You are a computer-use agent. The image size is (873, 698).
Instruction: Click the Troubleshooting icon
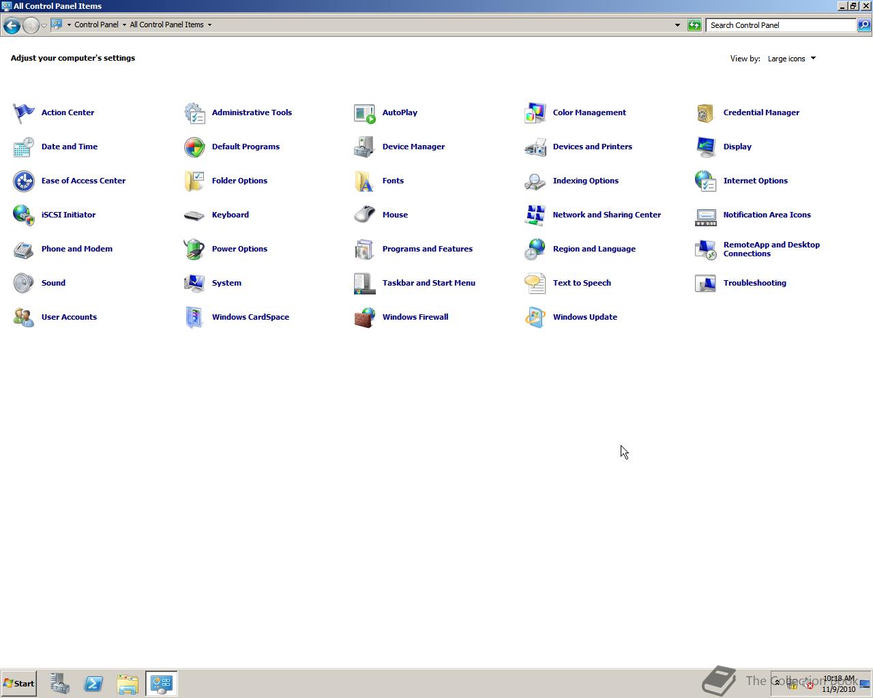(x=706, y=283)
